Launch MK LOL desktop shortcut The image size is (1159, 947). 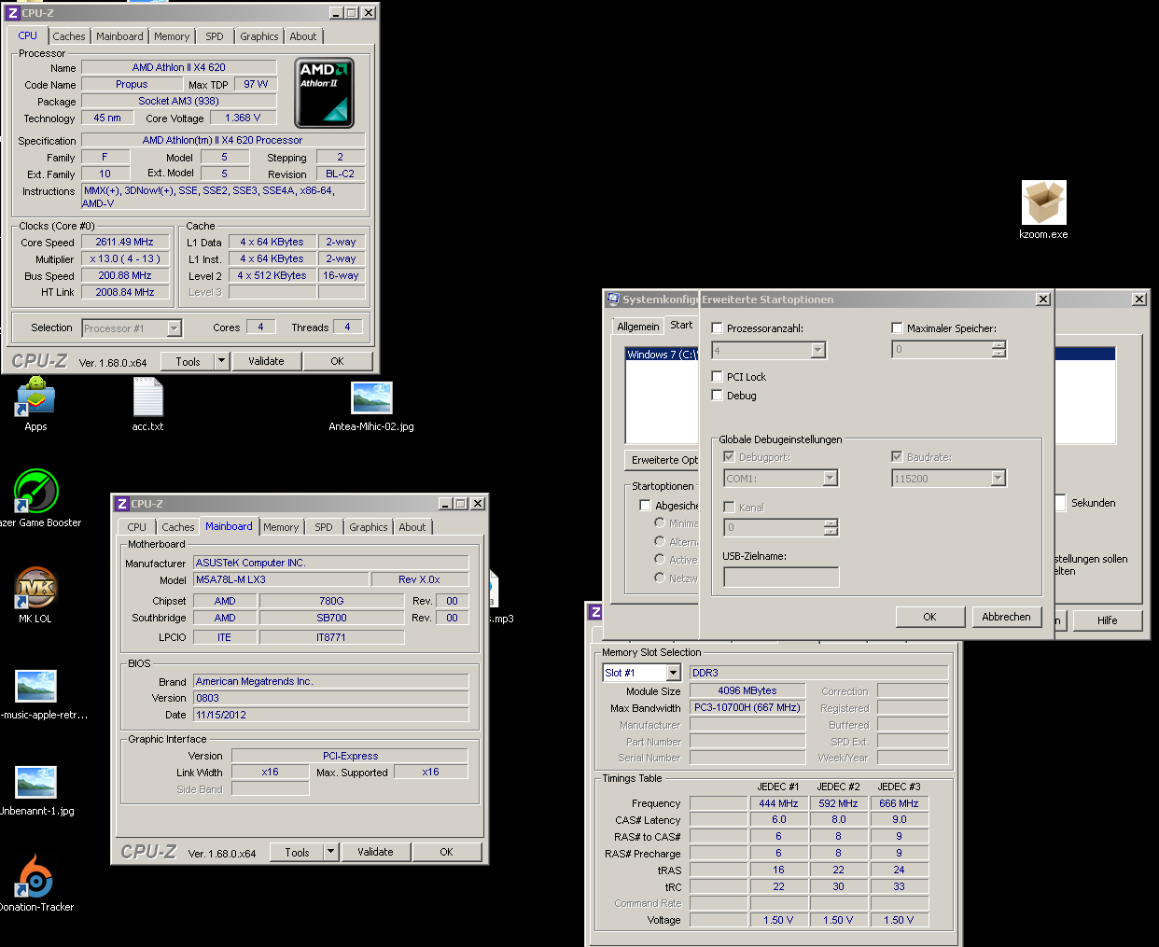coord(36,588)
